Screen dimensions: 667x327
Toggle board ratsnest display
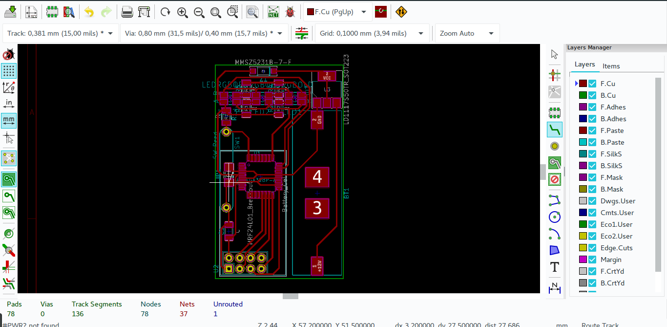tap(9, 158)
